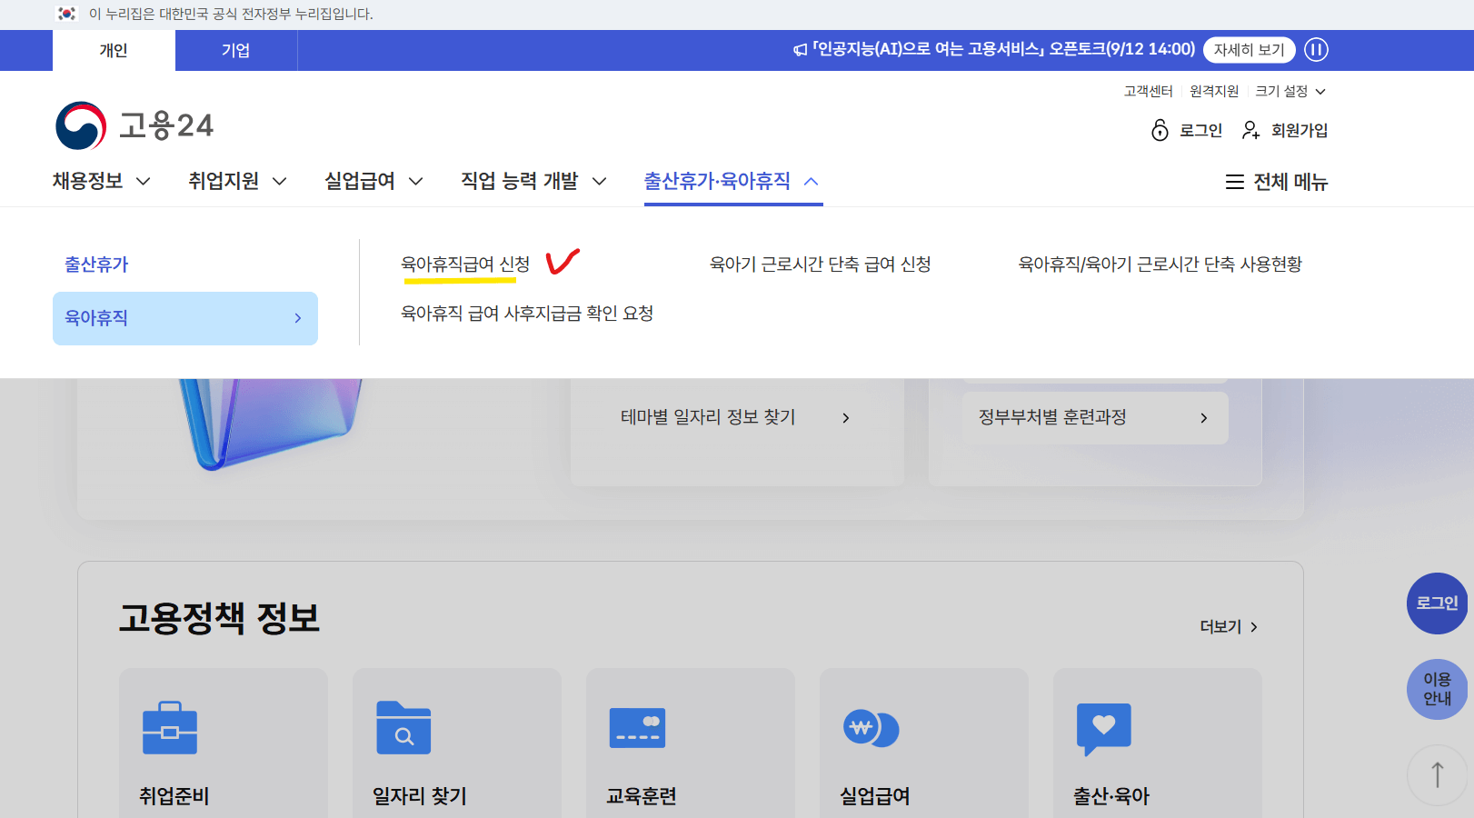Click the padlock 로그인 icon
This screenshot has height=818, width=1474.
coord(1159,130)
